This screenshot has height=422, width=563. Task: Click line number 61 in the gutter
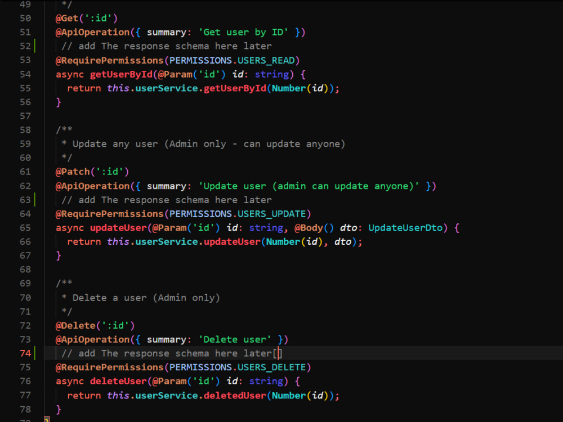click(25, 172)
